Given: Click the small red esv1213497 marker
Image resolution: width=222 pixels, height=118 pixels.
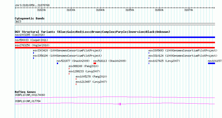Looking at the screenshot, I should point(76,84).
